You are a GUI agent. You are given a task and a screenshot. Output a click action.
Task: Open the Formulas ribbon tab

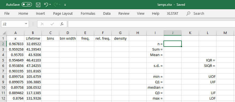coord(88,14)
